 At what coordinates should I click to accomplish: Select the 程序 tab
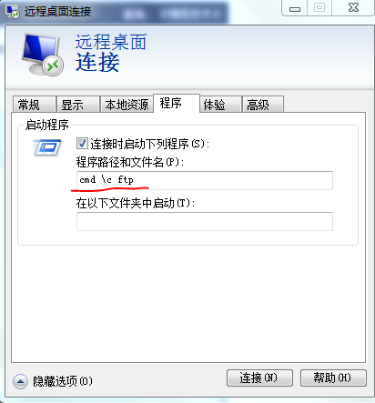pyautogui.click(x=177, y=104)
